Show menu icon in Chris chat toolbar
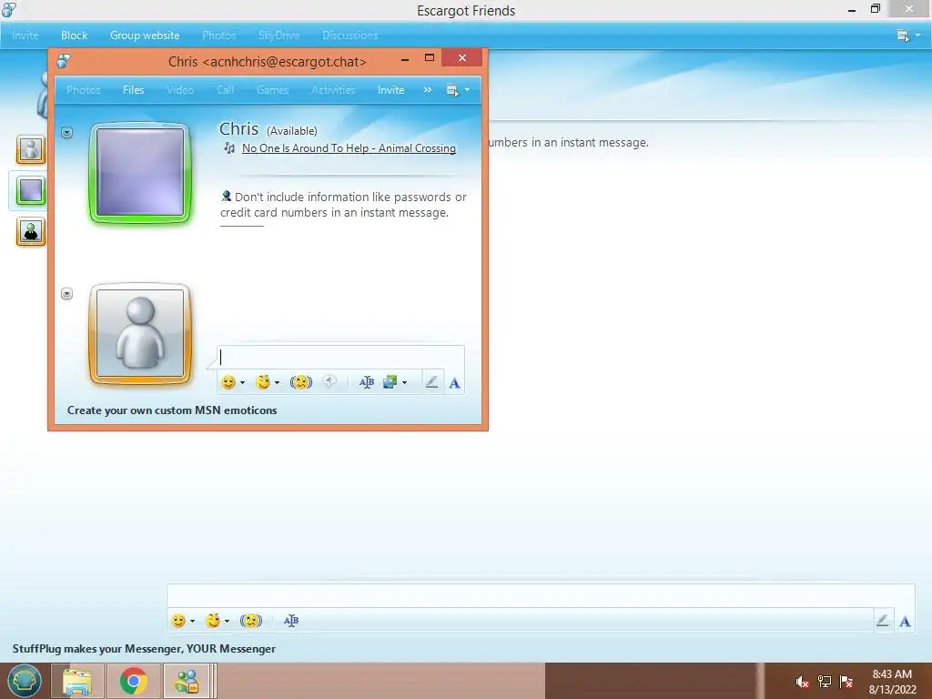 [452, 90]
